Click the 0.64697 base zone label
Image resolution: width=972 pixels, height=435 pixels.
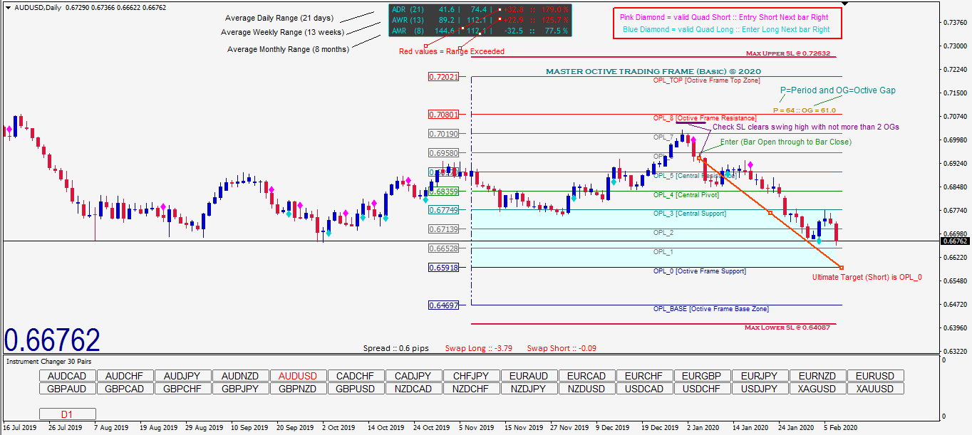tap(443, 305)
